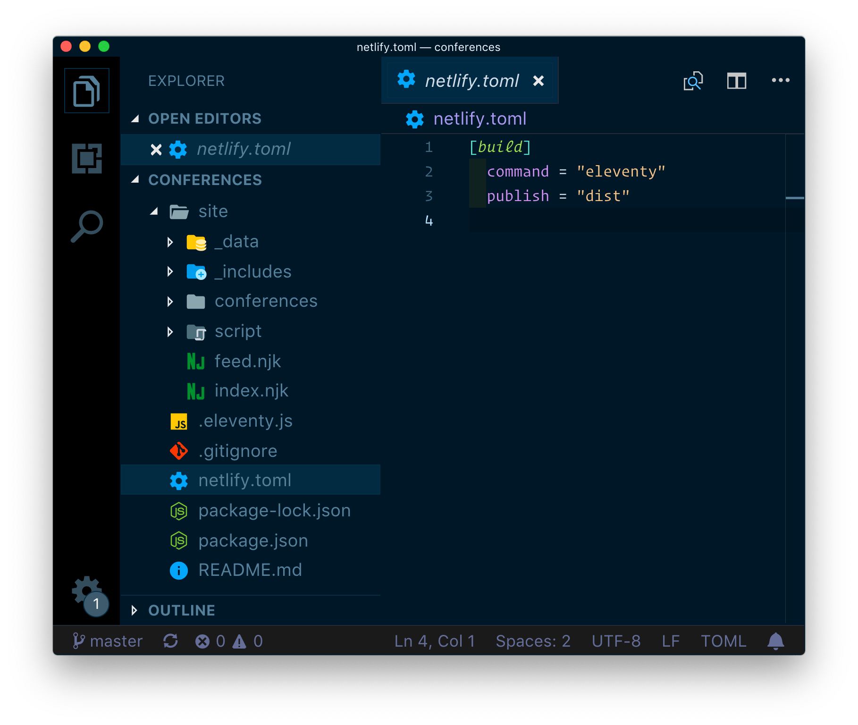Click the _includes folder icon

point(196,272)
